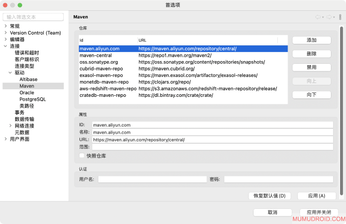Click the 应用 (A) button
The image size is (346, 224).
317,196
